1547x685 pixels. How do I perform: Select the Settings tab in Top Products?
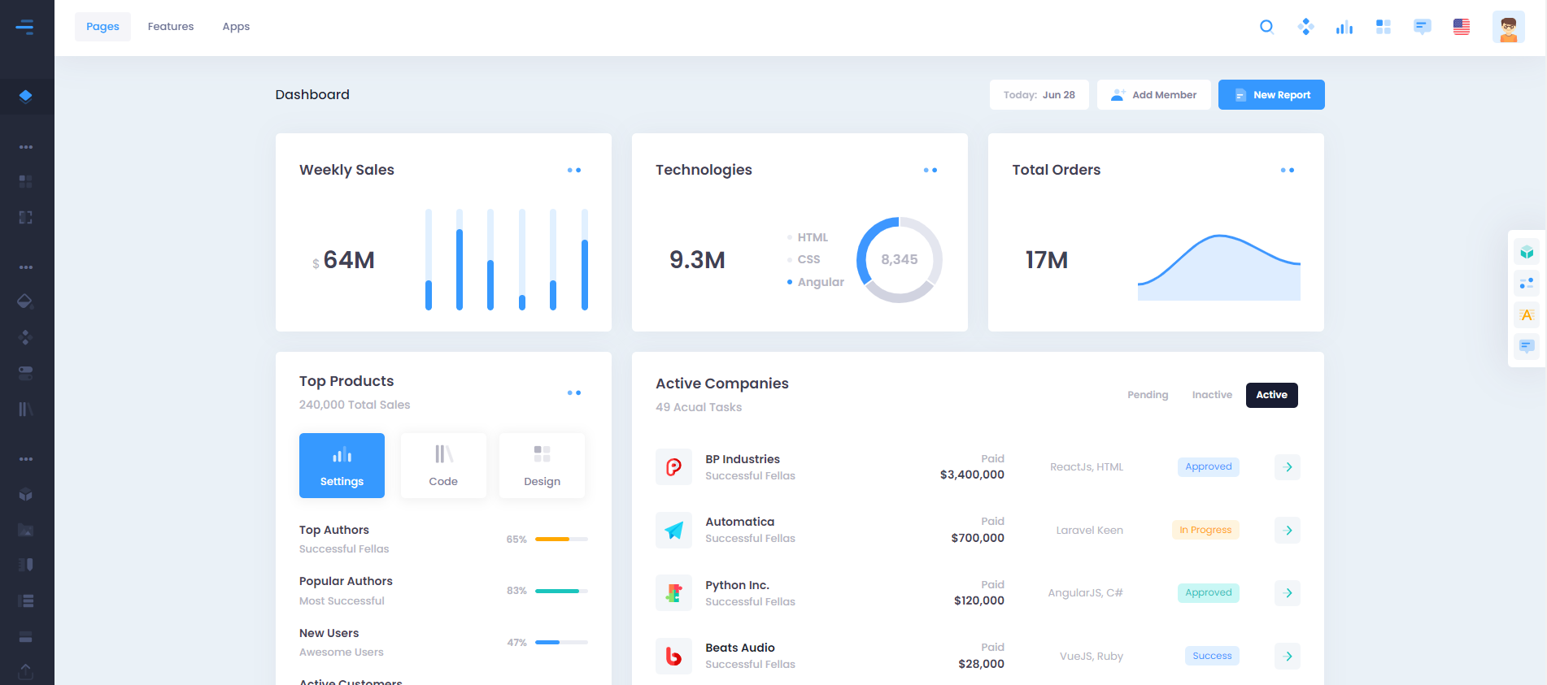[x=342, y=466]
